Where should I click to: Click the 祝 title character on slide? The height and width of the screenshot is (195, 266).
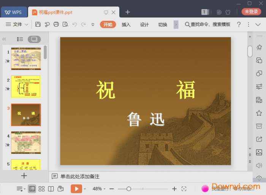[106, 90]
